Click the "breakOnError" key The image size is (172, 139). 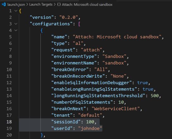[x=70, y=69]
